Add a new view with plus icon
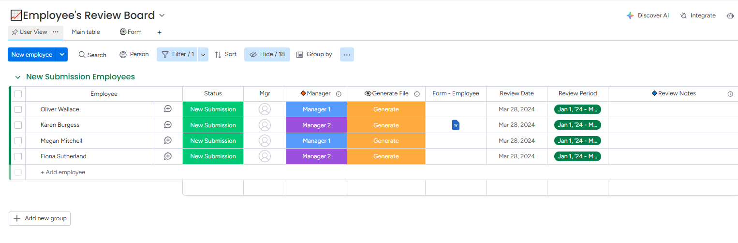 click(160, 32)
